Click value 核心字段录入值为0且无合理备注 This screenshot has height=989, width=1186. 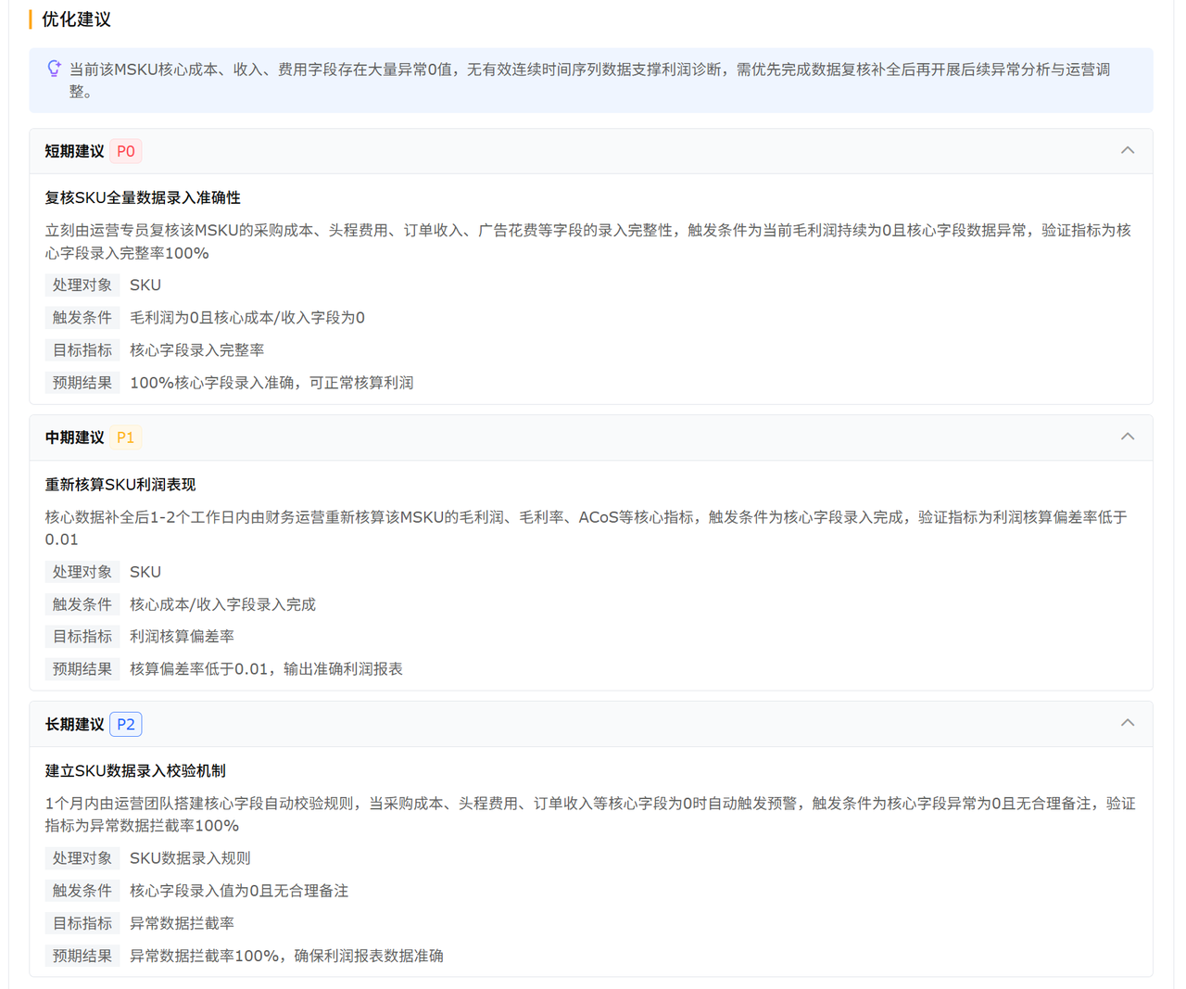click(239, 891)
